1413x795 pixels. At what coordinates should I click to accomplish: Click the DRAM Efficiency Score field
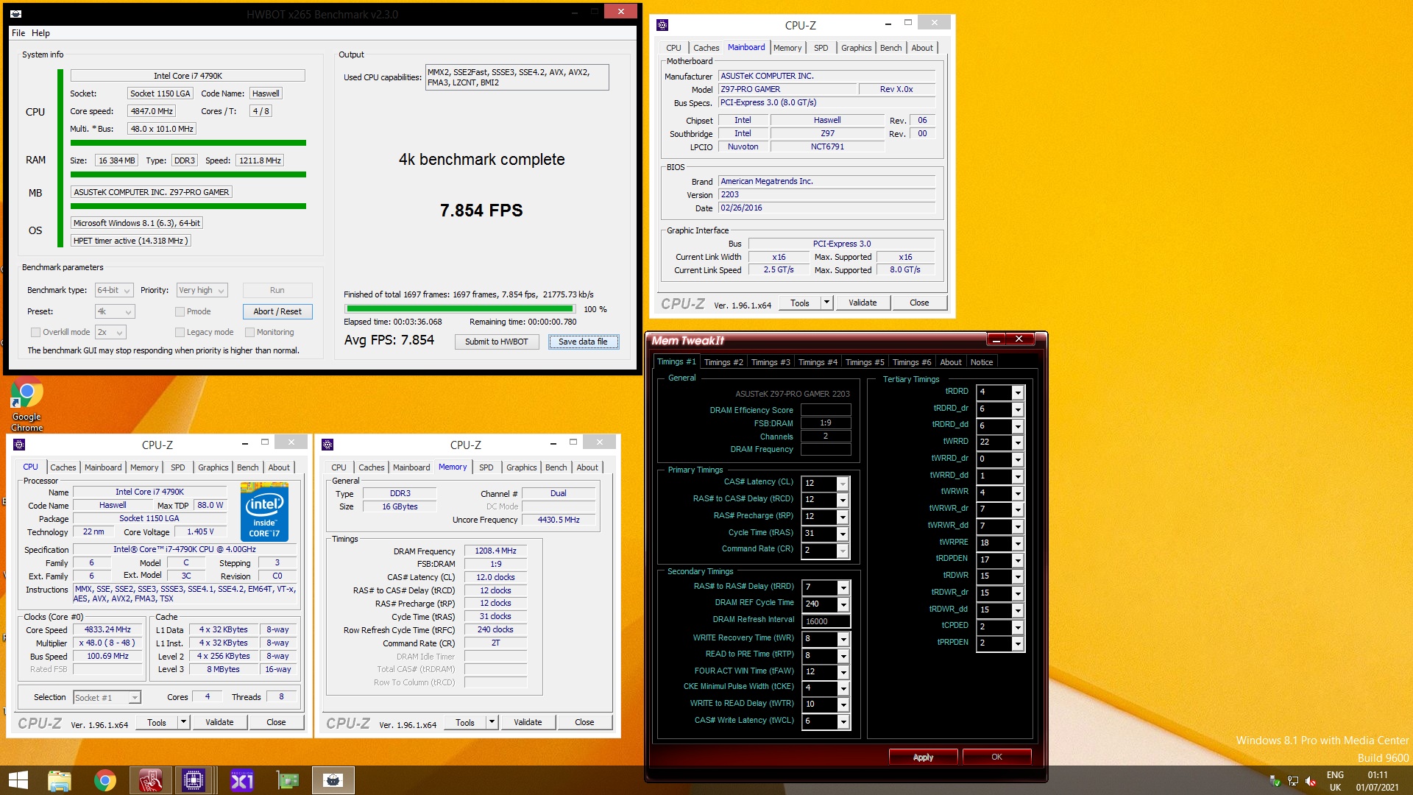pos(826,410)
